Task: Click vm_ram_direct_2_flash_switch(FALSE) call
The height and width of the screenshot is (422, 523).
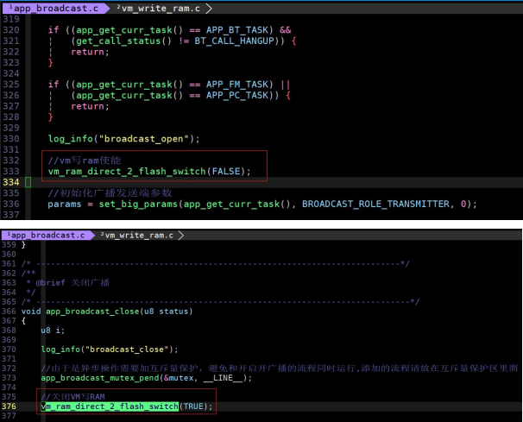Action: (149, 171)
